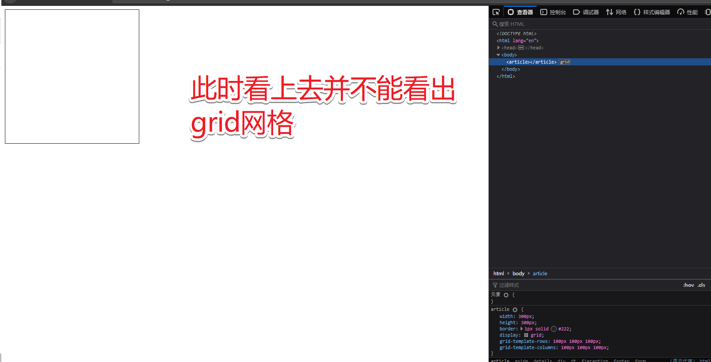Image resolution: width=711 pixels, height=362 pixels.
Task: Activate the element picker cursor icon
Action: pos(496,12)
